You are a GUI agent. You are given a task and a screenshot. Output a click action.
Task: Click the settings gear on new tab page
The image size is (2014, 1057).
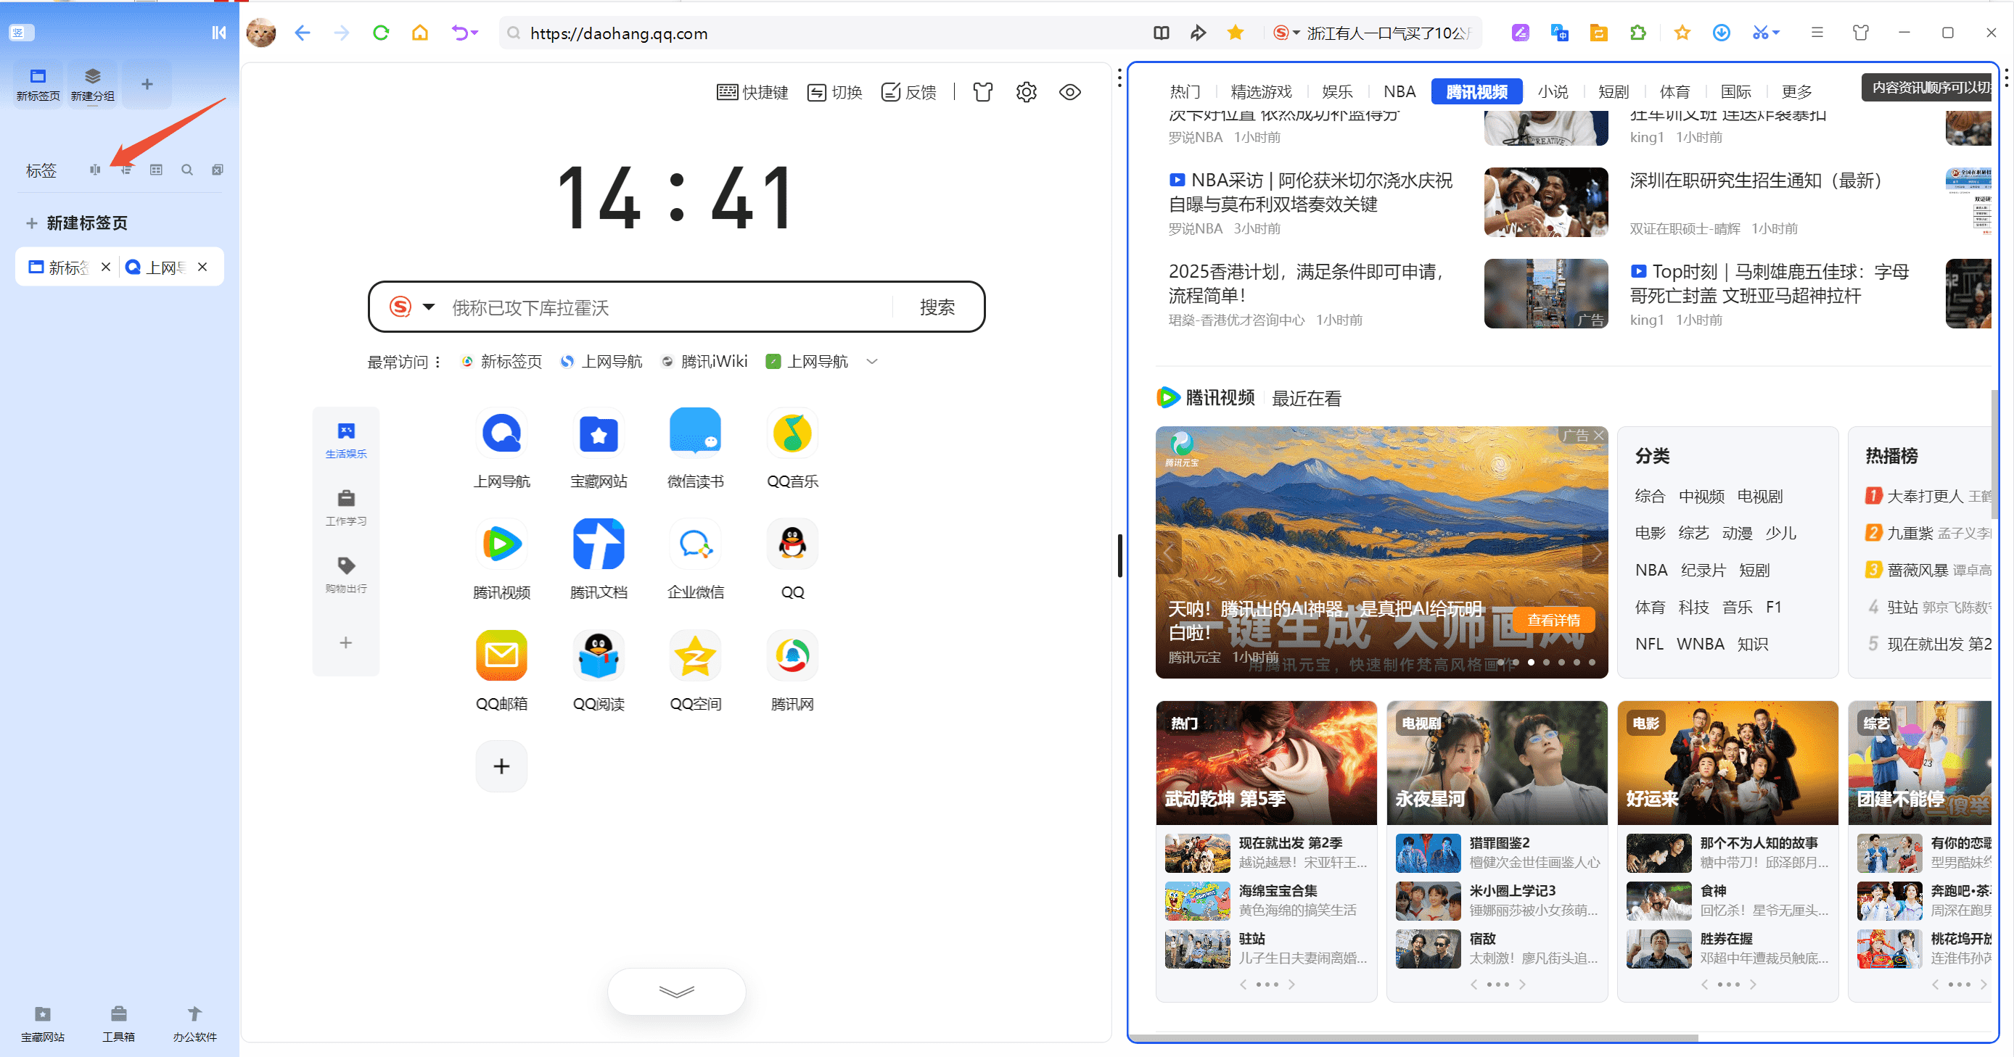(1026, 92)
